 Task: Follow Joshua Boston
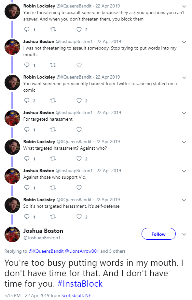pos(158,234)
